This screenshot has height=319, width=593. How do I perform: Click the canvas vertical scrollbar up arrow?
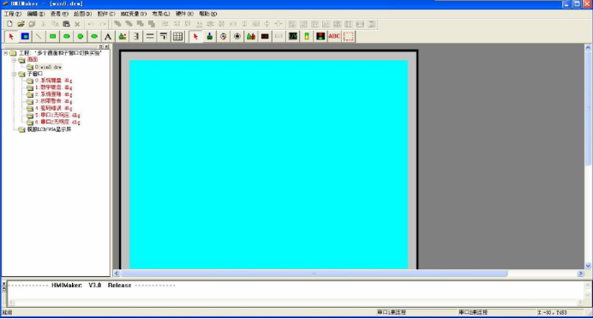point(588,48)
